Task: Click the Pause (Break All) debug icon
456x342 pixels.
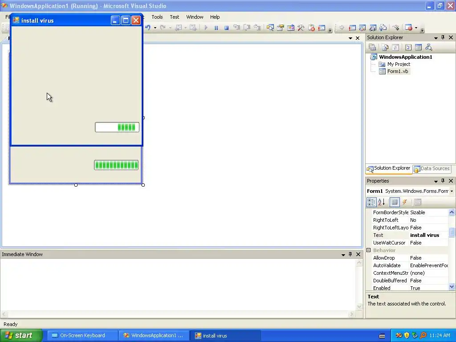Action: click(216, 28)
